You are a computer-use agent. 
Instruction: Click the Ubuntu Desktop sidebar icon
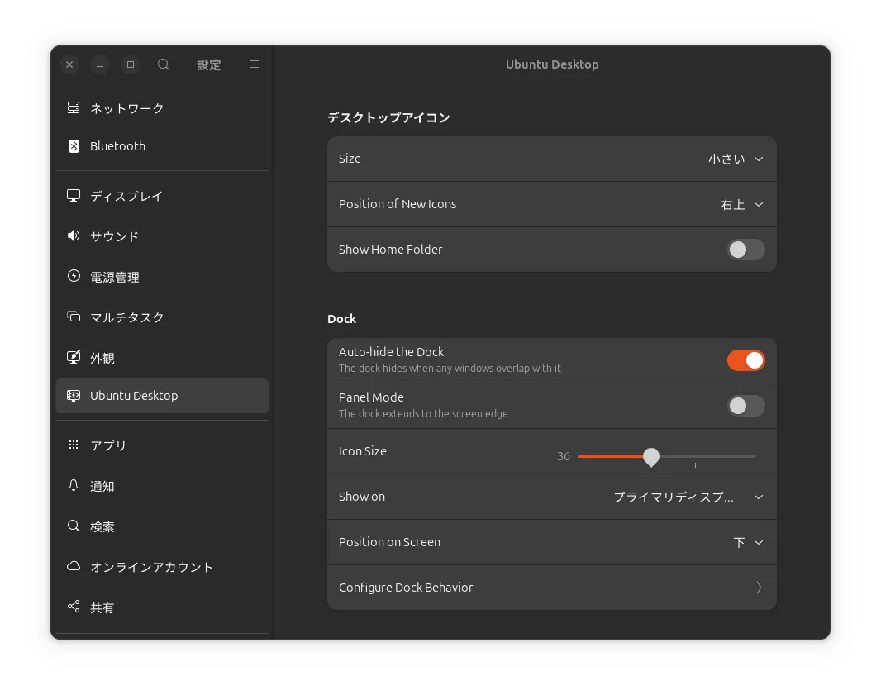click(73, 396)
